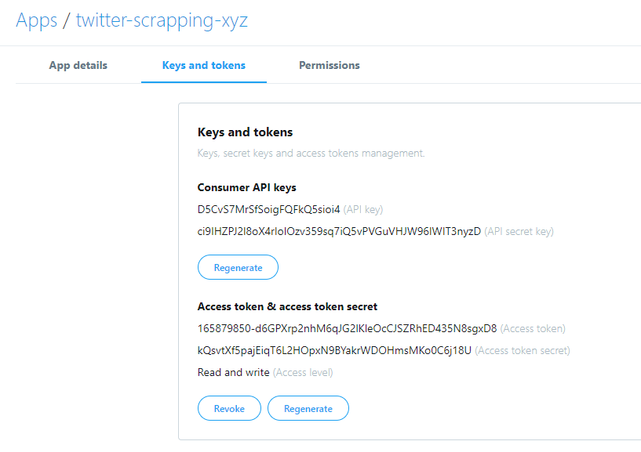The width and height of the screenshot is (641, 452).
Task: Regenerate the access token and secret
Action: pyautogui.click(x=308, y=408)
